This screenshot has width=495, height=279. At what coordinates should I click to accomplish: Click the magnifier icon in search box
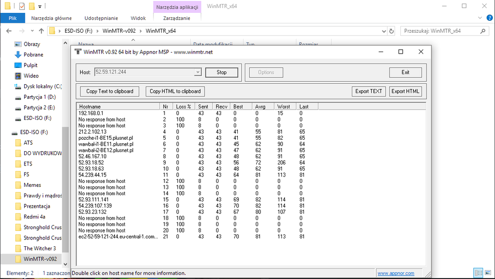pyautogui.click(x=484, y=31)
